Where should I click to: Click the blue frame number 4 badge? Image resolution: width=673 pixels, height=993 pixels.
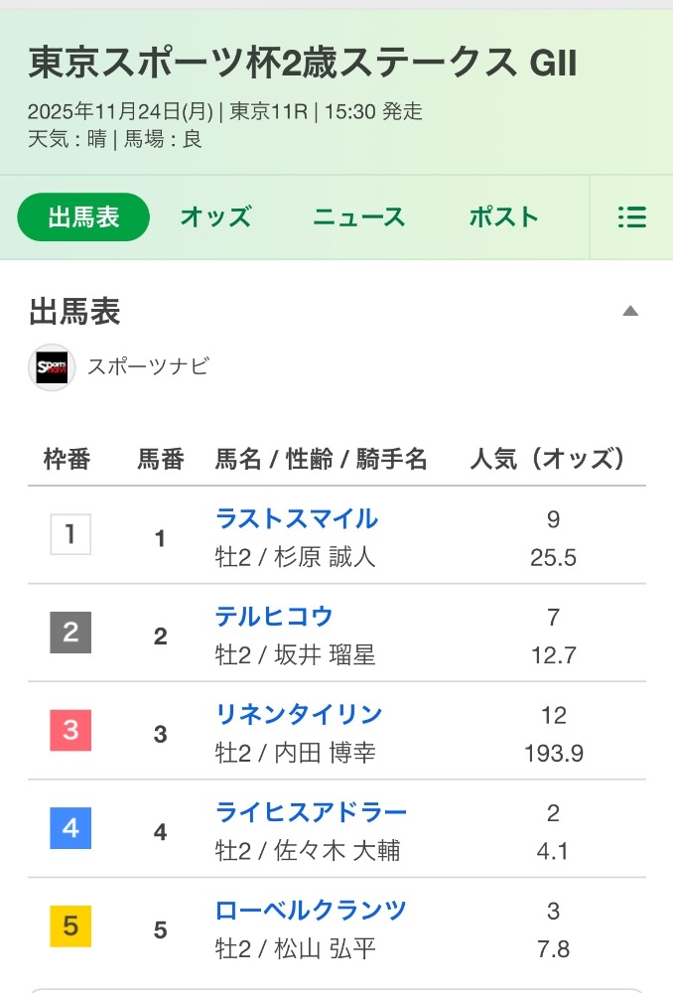[x=70, y=828]
